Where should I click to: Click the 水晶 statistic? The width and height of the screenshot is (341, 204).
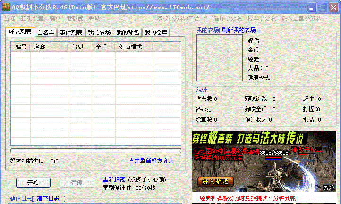click(312, 120)
